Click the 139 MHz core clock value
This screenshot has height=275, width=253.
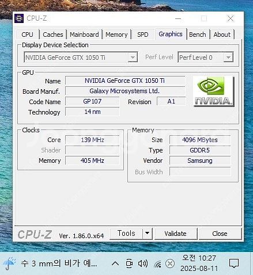coord(92,140)
